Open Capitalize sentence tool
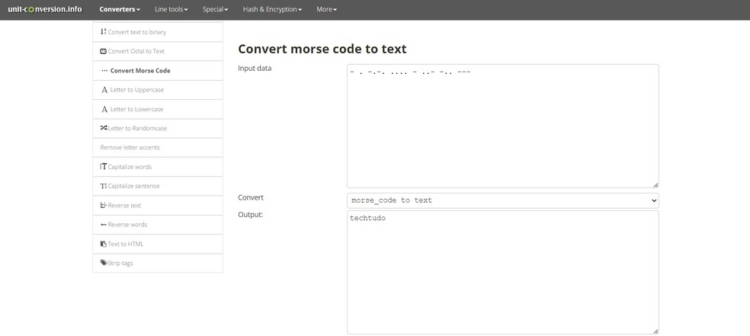The width and height of the screenshot is (750, 336). 135,186
